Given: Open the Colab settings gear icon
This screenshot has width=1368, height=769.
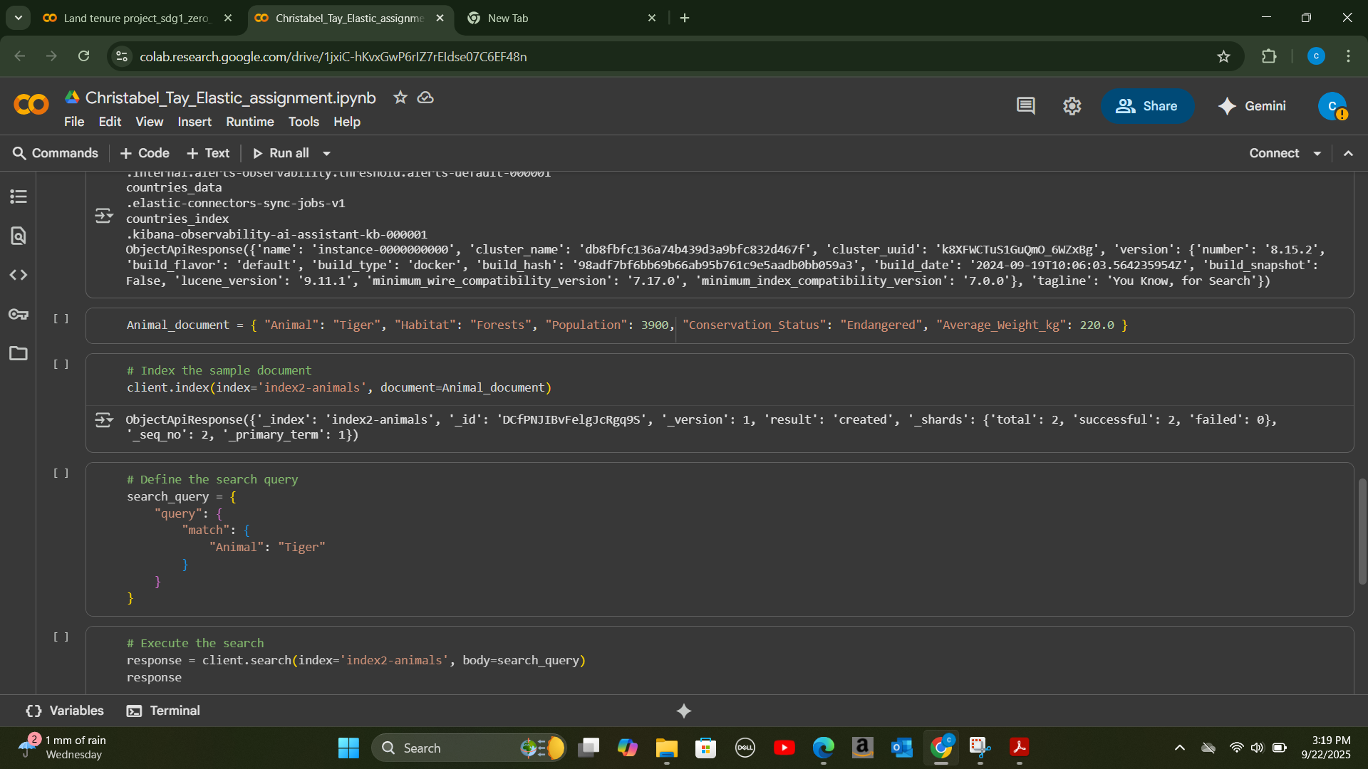Looking at the screenshot, I should pyautogui.click(x=1072, y=106).
